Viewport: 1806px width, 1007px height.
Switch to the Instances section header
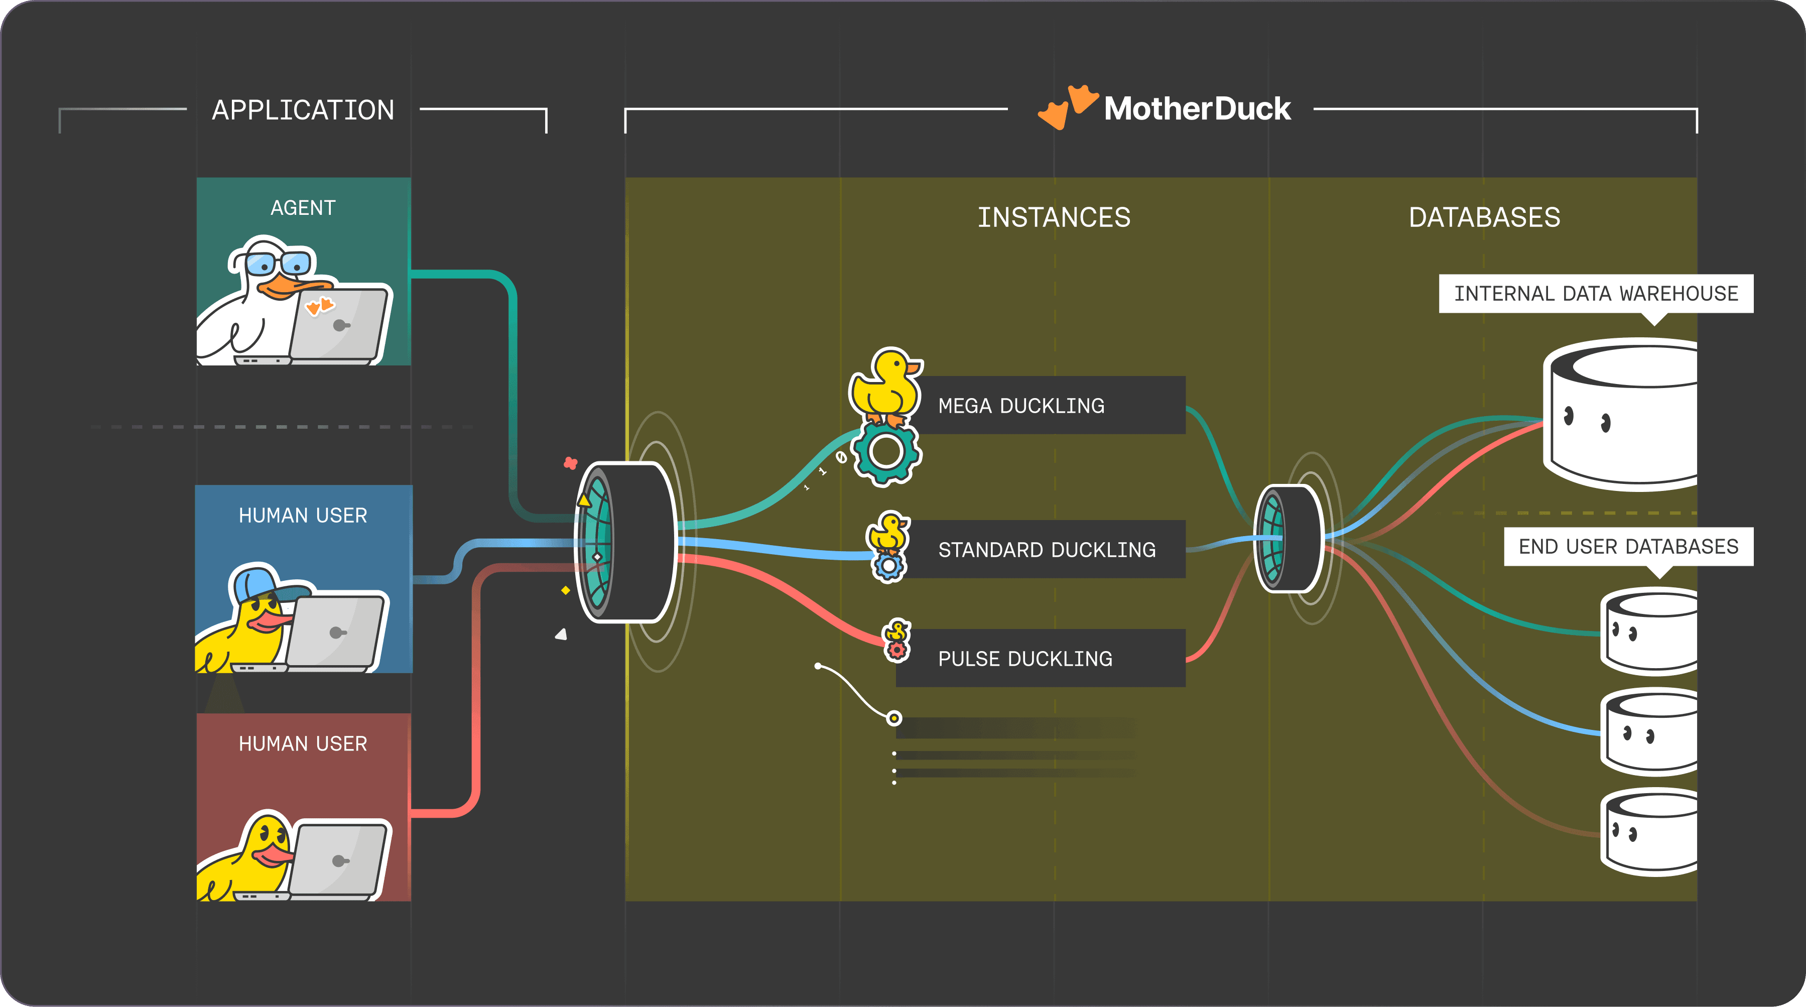[1055, 217]
